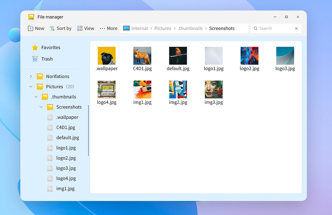This screenshot has width=332, height=215.
Task: Click the clear search X button
Action: pos(296,28)
